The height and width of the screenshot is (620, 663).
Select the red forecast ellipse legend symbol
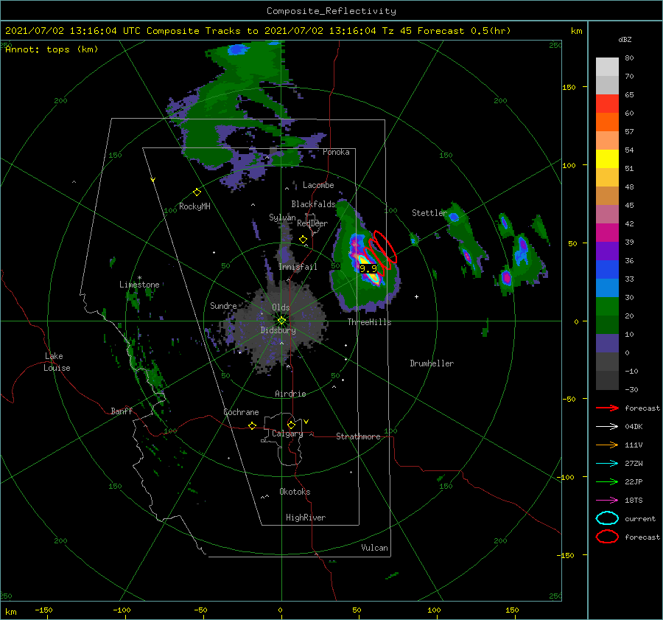point(607,537)
